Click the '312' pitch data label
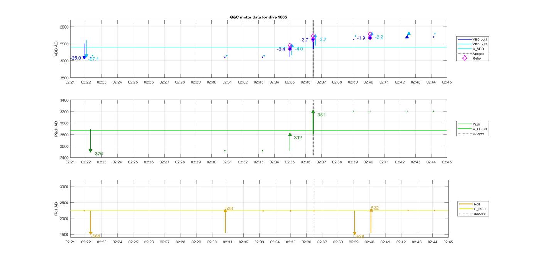This screenshot has width=540, height=267. 298,138
